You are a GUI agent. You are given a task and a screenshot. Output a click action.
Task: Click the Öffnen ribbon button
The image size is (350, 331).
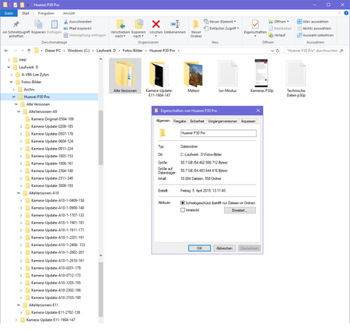[278, 22]
